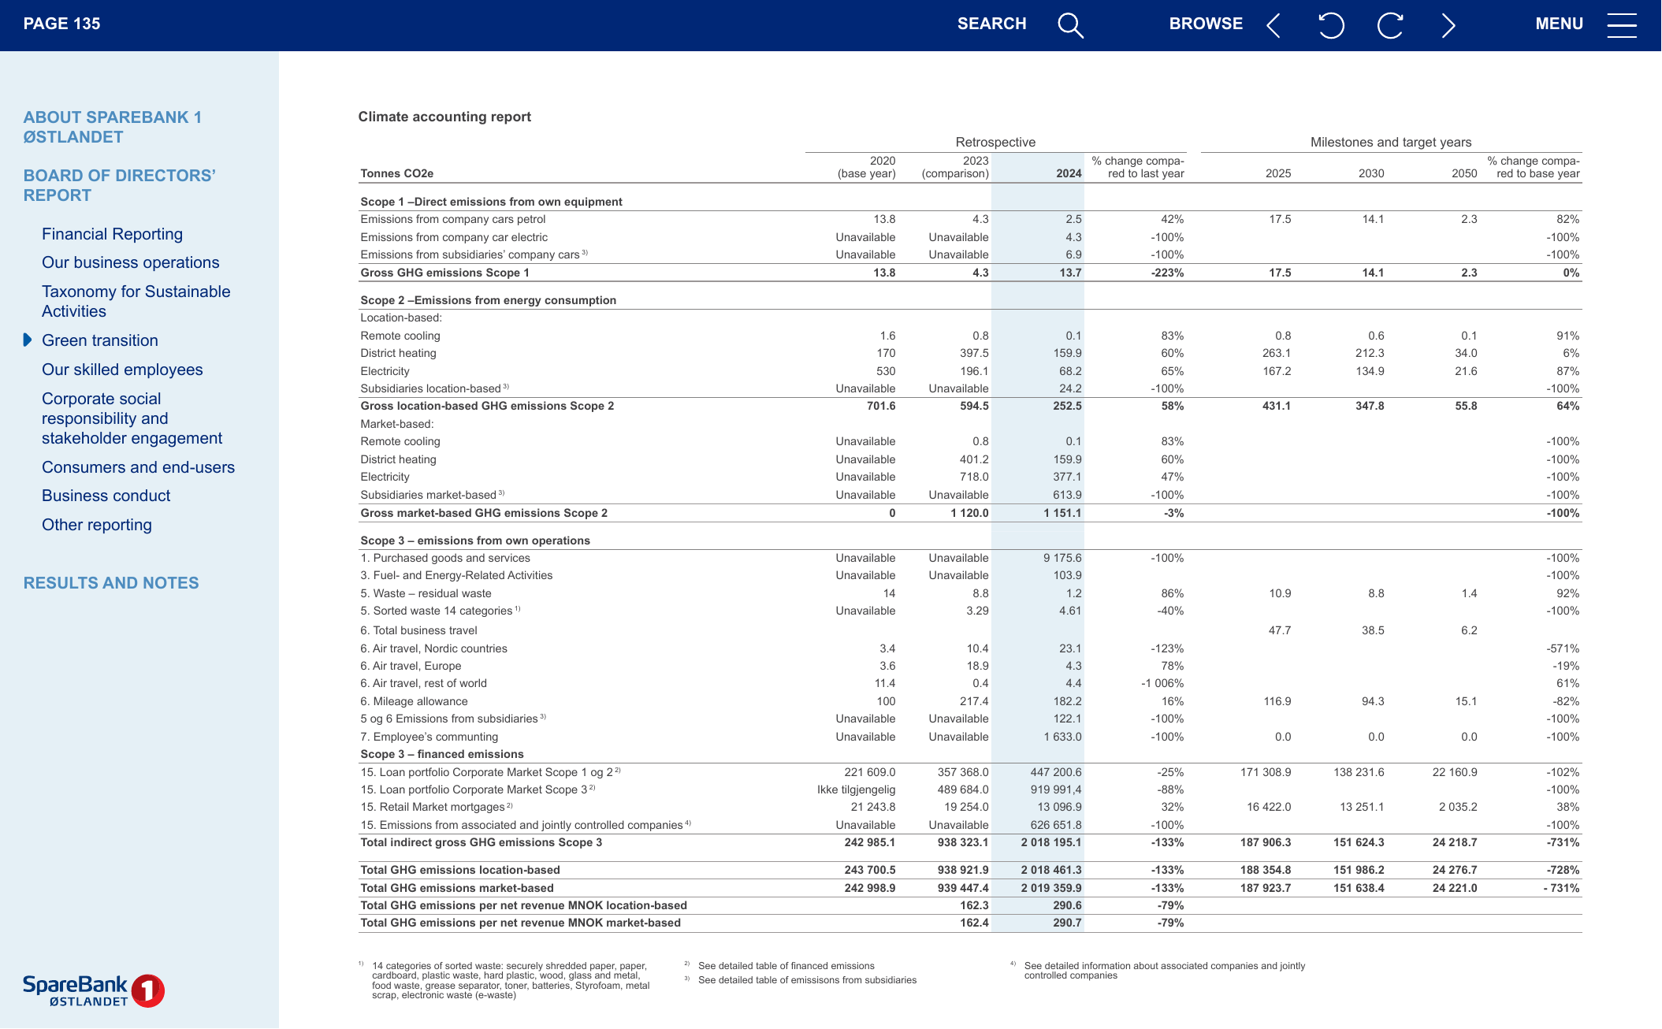Screen dimensions: 1662x1029
Task: Click Emissions from company cars petrol label
Action: [x=453, y=219]
